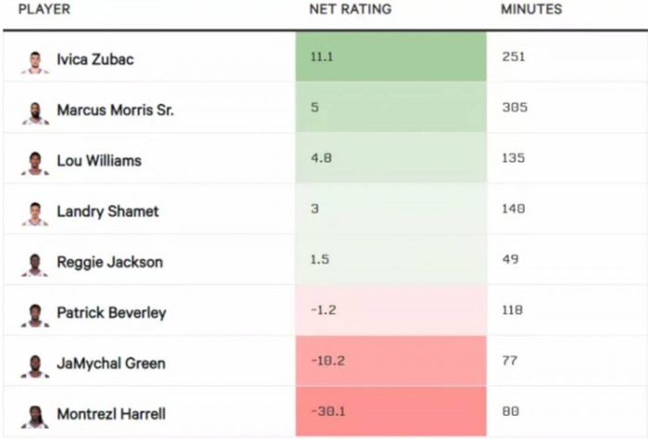The image size is (648, 439).
Task: Click the green 11.1 net rating cell
Action: (391, 57)
